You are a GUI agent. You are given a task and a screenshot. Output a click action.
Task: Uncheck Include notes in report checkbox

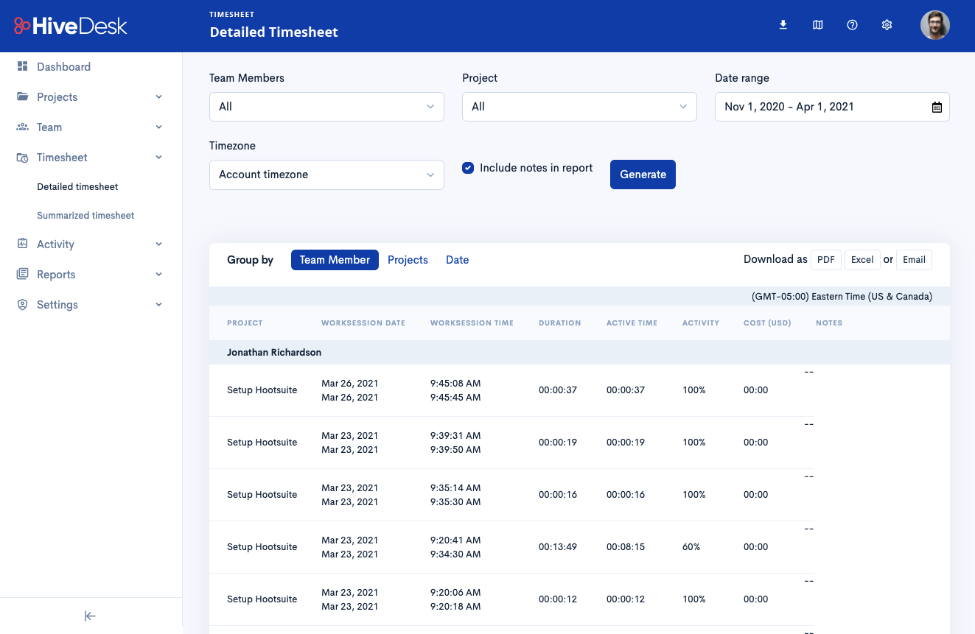click(x=468, y=168)
